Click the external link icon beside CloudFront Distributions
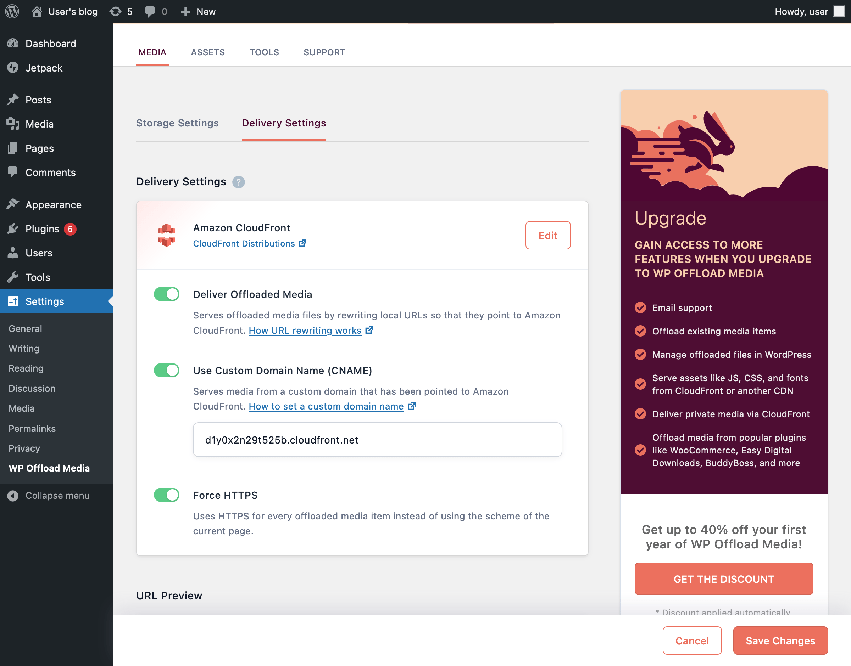Viewport: 851px width, 666px height. click(302, 243)
